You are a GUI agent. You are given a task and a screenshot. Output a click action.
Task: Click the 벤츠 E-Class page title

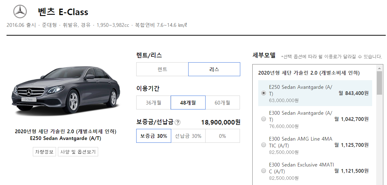[x=63, y=12]
